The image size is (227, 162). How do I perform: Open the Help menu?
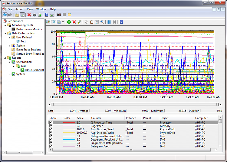[x=53, y=9]
